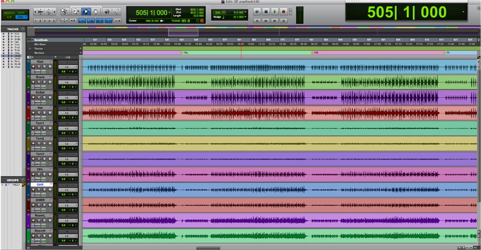Solo the Snare track
Screen dimensions: 481x250
44,82
